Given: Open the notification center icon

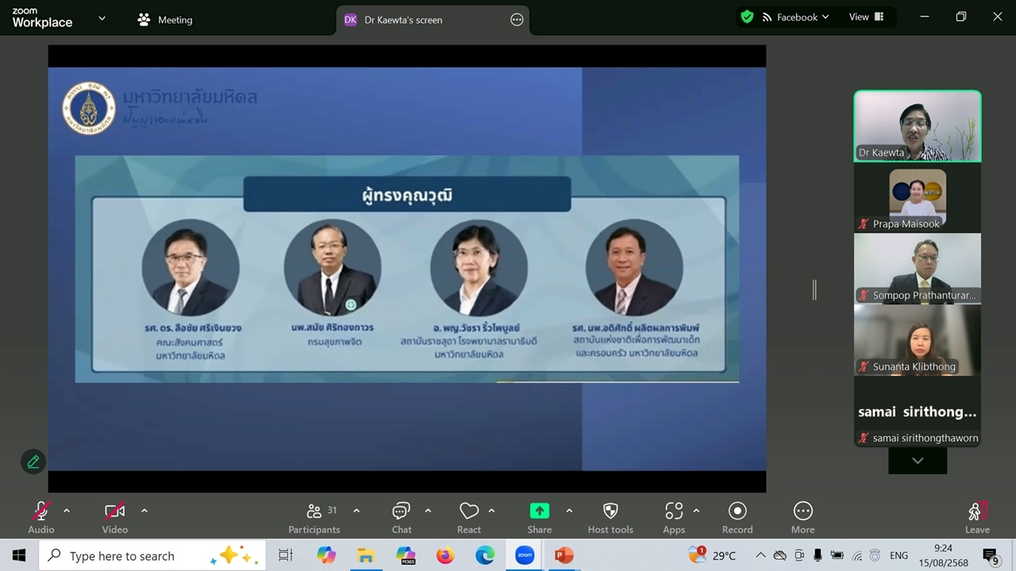Looking at the screenshot, I should pyautogui.click(x=990, y=555).
